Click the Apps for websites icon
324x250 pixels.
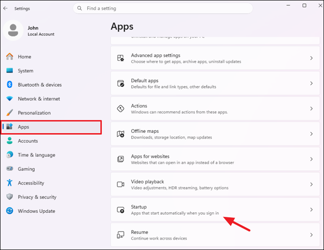(x=121, y=159)
